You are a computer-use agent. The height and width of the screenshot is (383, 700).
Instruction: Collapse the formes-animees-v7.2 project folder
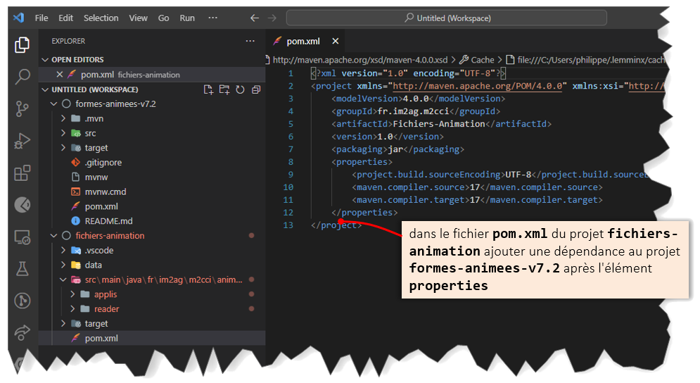tap(54, 103)
